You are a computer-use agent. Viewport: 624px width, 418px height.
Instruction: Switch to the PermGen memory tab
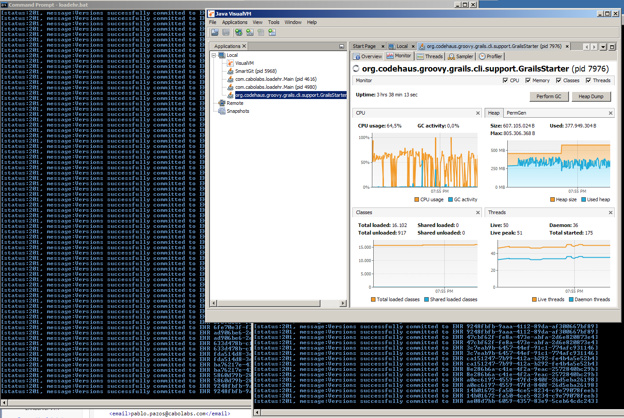(x=517, y=113)
